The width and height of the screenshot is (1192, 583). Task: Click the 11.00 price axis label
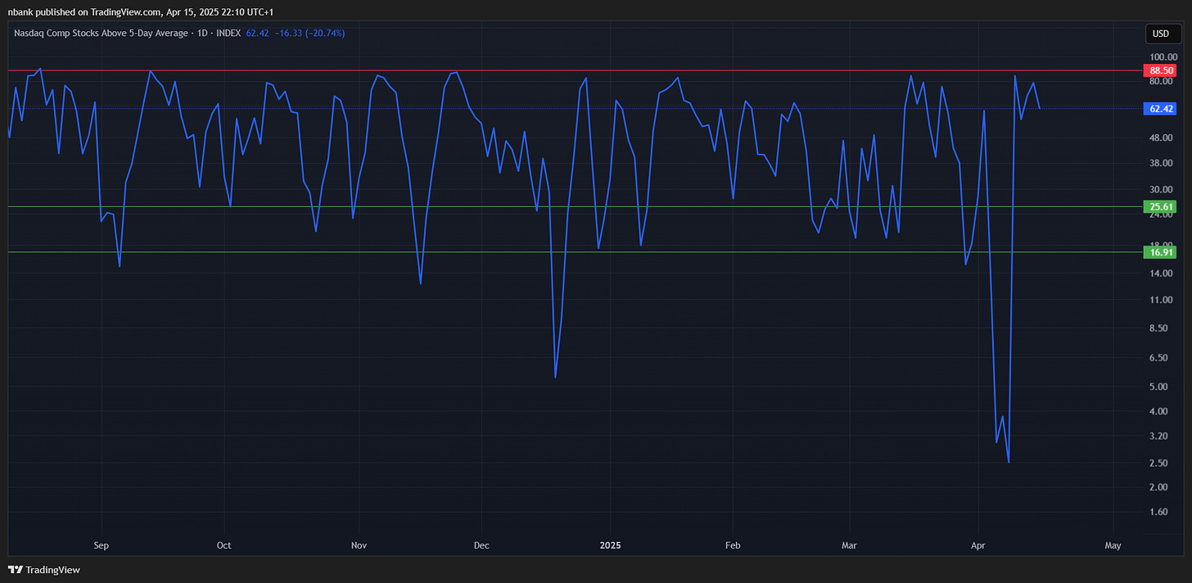click(1162, 301)
